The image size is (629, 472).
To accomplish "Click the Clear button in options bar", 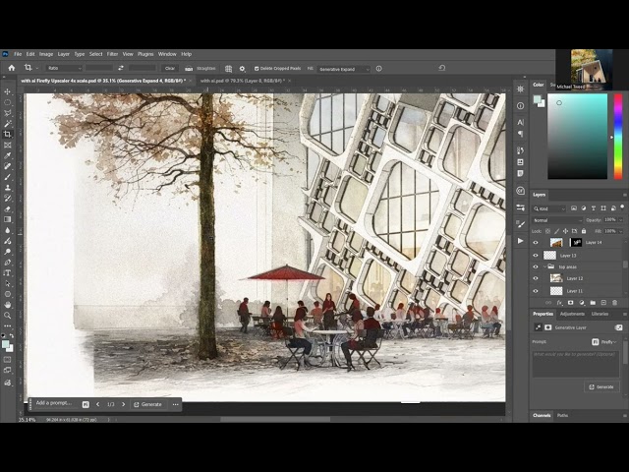I will pyautogui.click(x=170, y=68).
